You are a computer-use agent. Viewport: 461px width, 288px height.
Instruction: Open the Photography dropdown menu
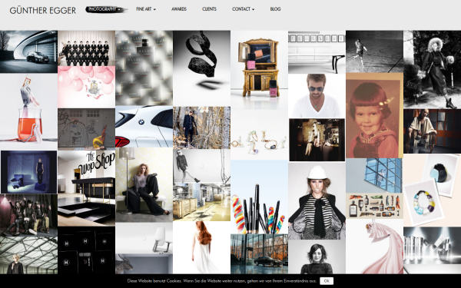(106, 9)
